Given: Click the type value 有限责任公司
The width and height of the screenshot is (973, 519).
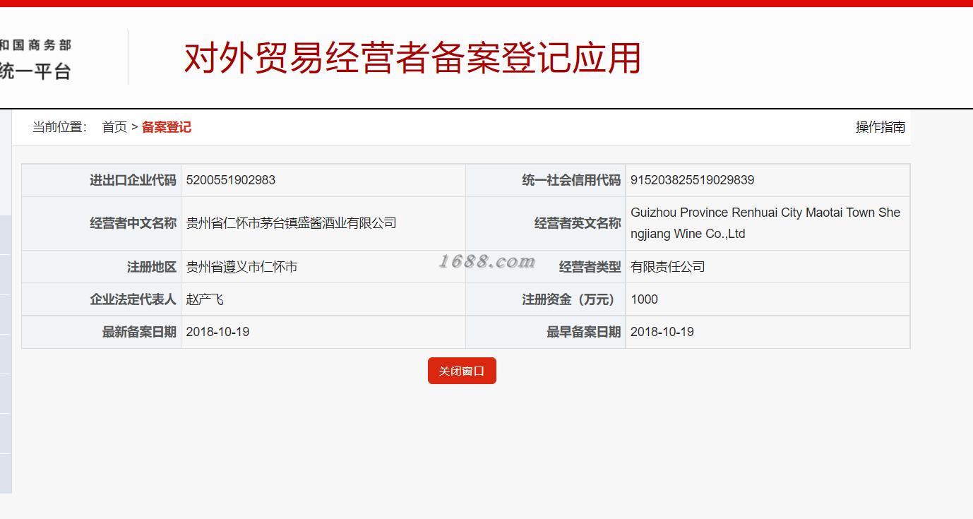Looking at the screenshot, I should coord(668,267).
